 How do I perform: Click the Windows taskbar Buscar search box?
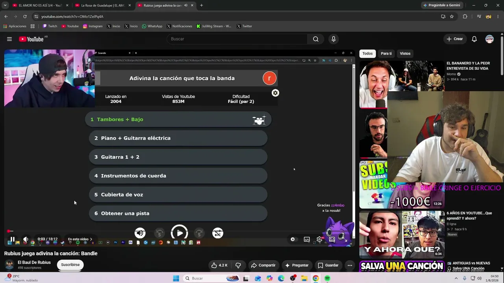[211, 278]
